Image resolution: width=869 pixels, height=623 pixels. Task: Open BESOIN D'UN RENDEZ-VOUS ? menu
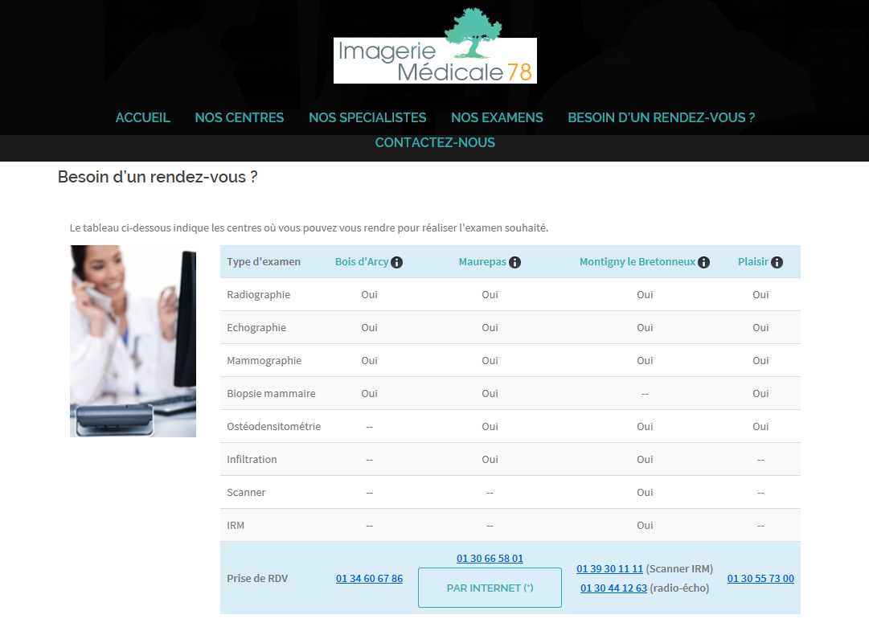tap(661, 117)
